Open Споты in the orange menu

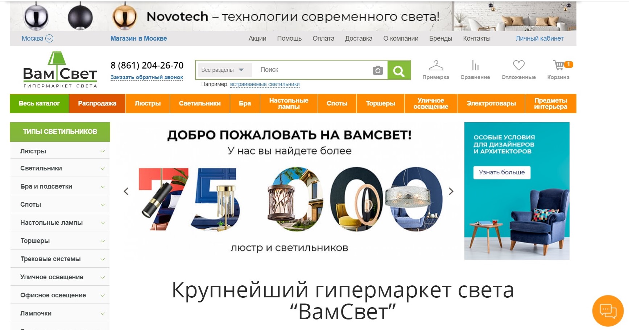[337, 103]
